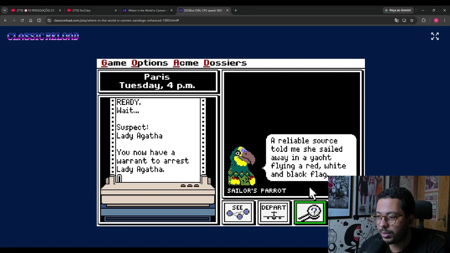Bookmark this page with the star icon
The width and height of the screenshot is (450, 253).
(412, 20)
